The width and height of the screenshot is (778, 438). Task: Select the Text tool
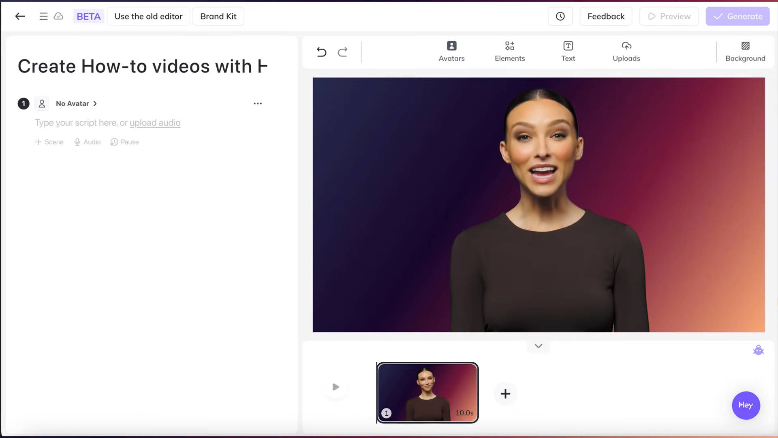click(x=568, y=51)
